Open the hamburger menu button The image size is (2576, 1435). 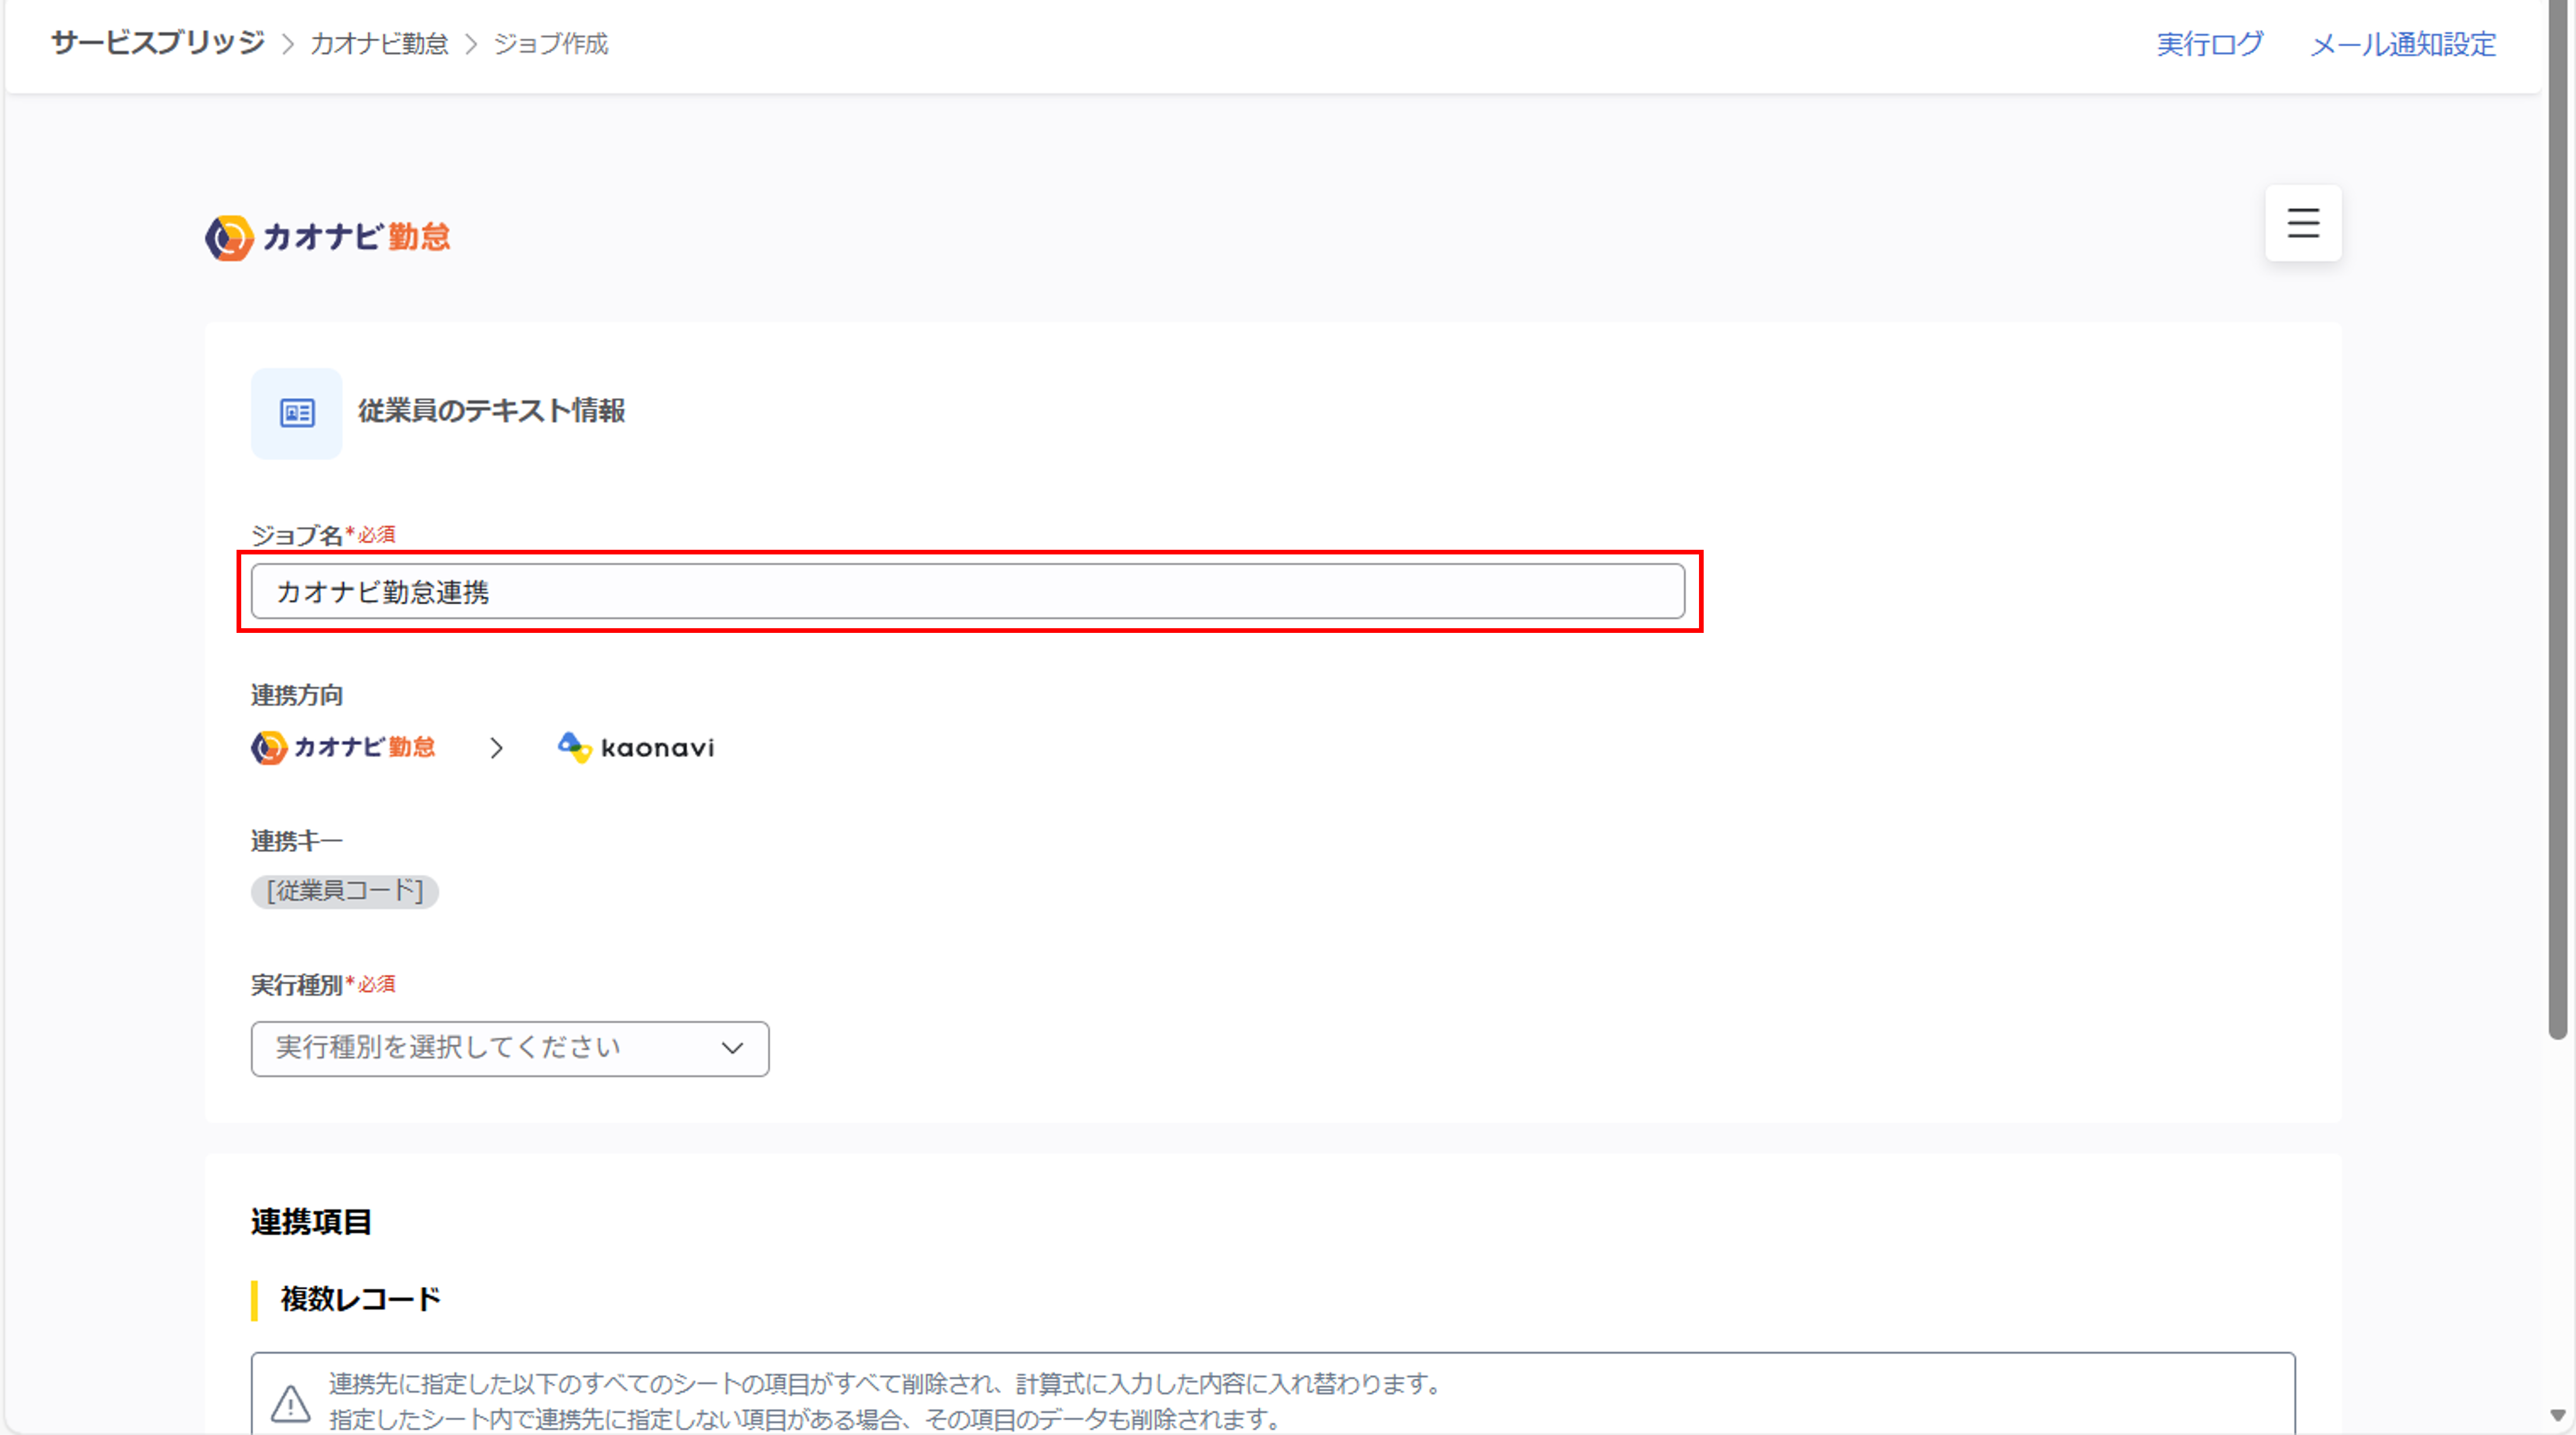point(2302,222)
